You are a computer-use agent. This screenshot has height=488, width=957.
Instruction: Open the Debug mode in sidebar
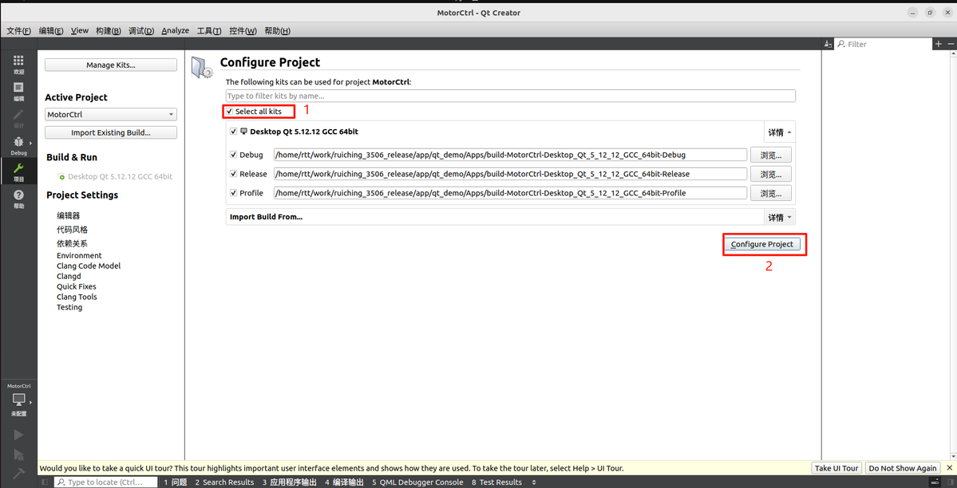[x=18, y=144]
